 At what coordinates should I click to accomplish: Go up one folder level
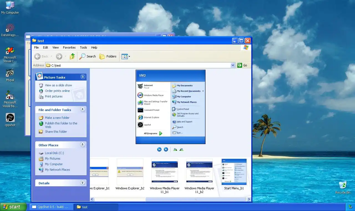(72, 56)
